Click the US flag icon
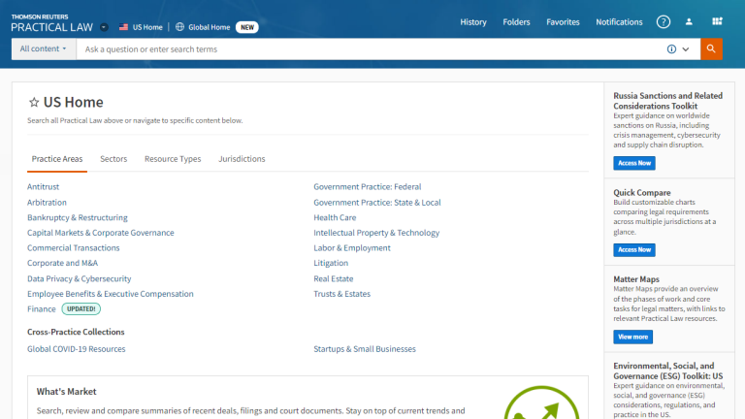The width and height of the screenshot is (745, 419). coord(123,27)
